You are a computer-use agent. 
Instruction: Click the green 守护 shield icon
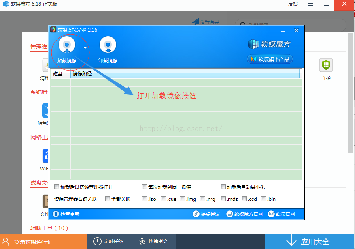click(326, 65)
